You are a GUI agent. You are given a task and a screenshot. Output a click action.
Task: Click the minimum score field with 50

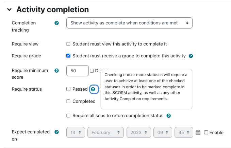click(78, 71)
